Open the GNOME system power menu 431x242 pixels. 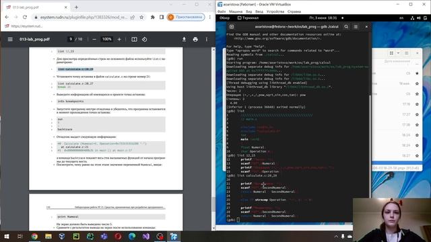(425, 18)
